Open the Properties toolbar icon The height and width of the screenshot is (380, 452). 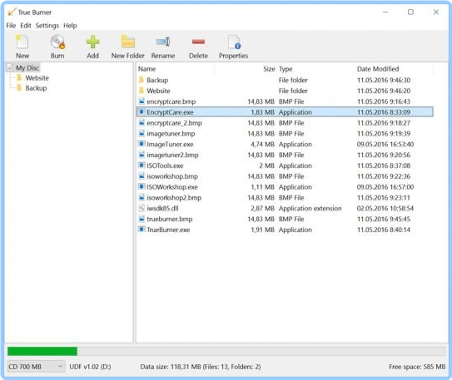[x=234, y=42]
